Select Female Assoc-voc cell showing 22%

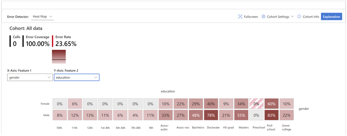click(181, 104)
